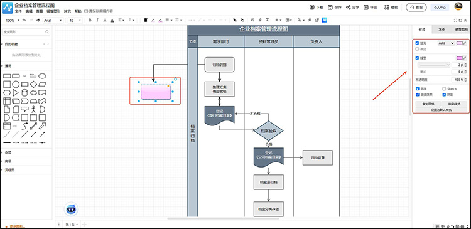Image resolution: width=471 pixels, height=229 pixels.
Task: Click the app logo at top left
Action: coord(7,8)
